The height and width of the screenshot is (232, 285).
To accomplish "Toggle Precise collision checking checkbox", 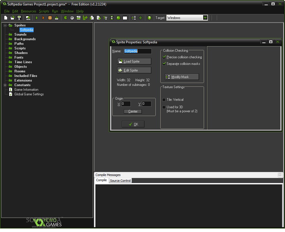I will [164, 57].
